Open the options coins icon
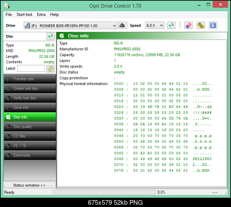Image resolution: width=231 pixels, height=207 pixels. [201, 25]
